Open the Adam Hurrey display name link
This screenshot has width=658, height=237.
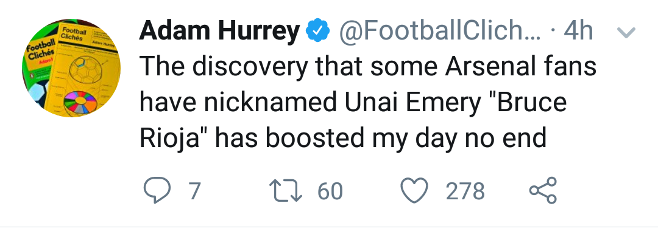[219, 31]
